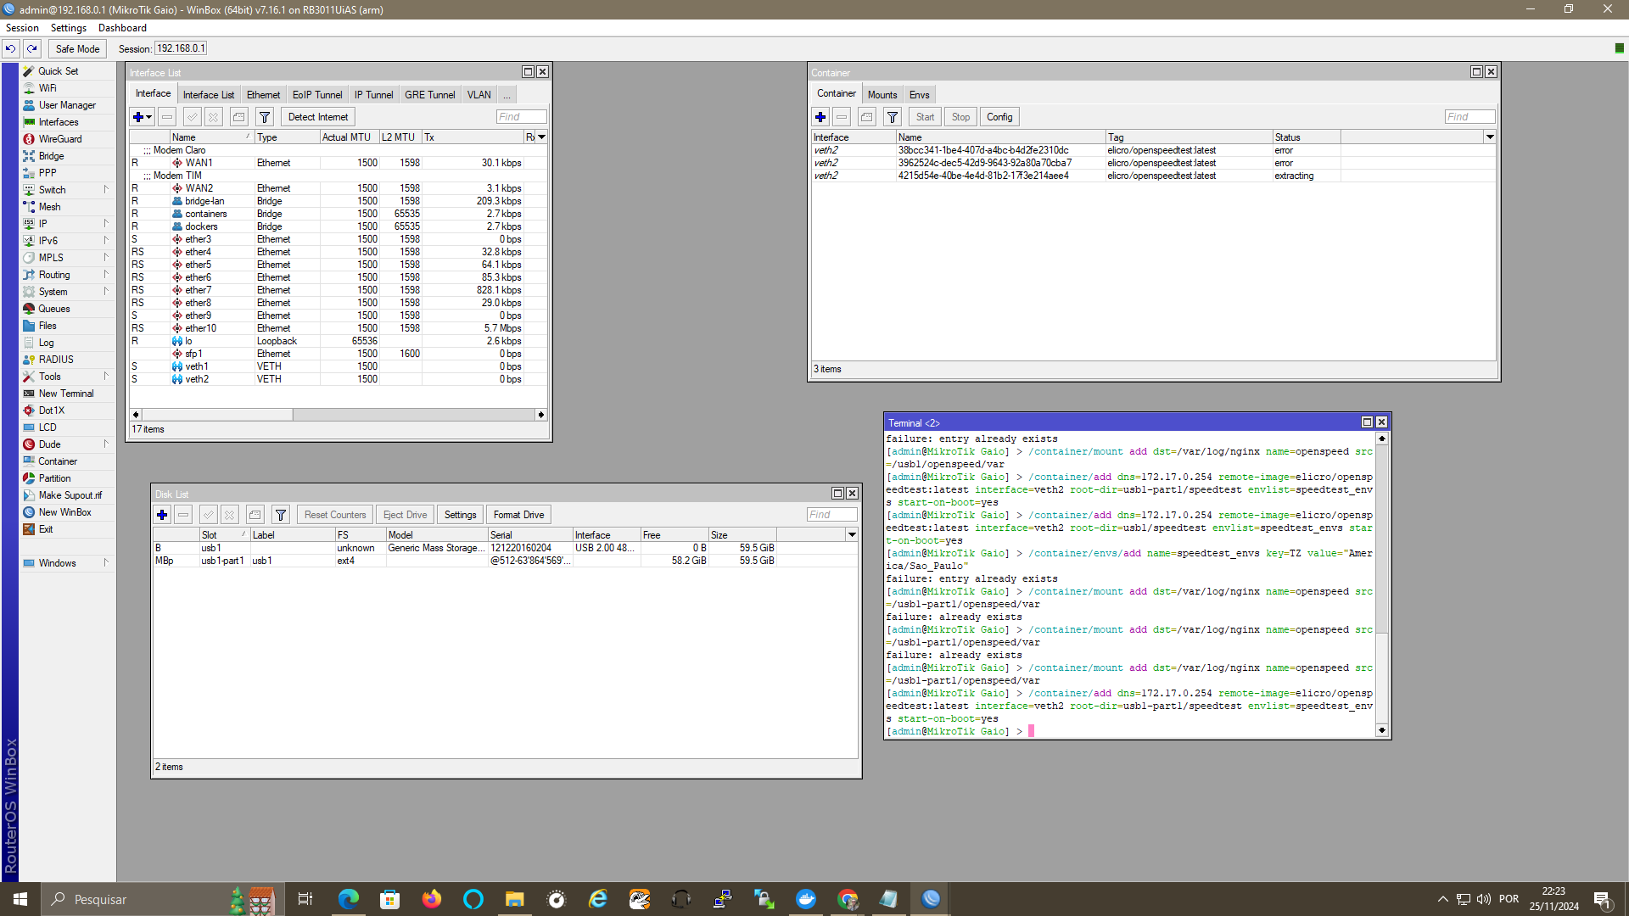This screenshot has height=916, width=1629.
Task: Open the add interface dropdown arrow
Action: coord(149,117)
